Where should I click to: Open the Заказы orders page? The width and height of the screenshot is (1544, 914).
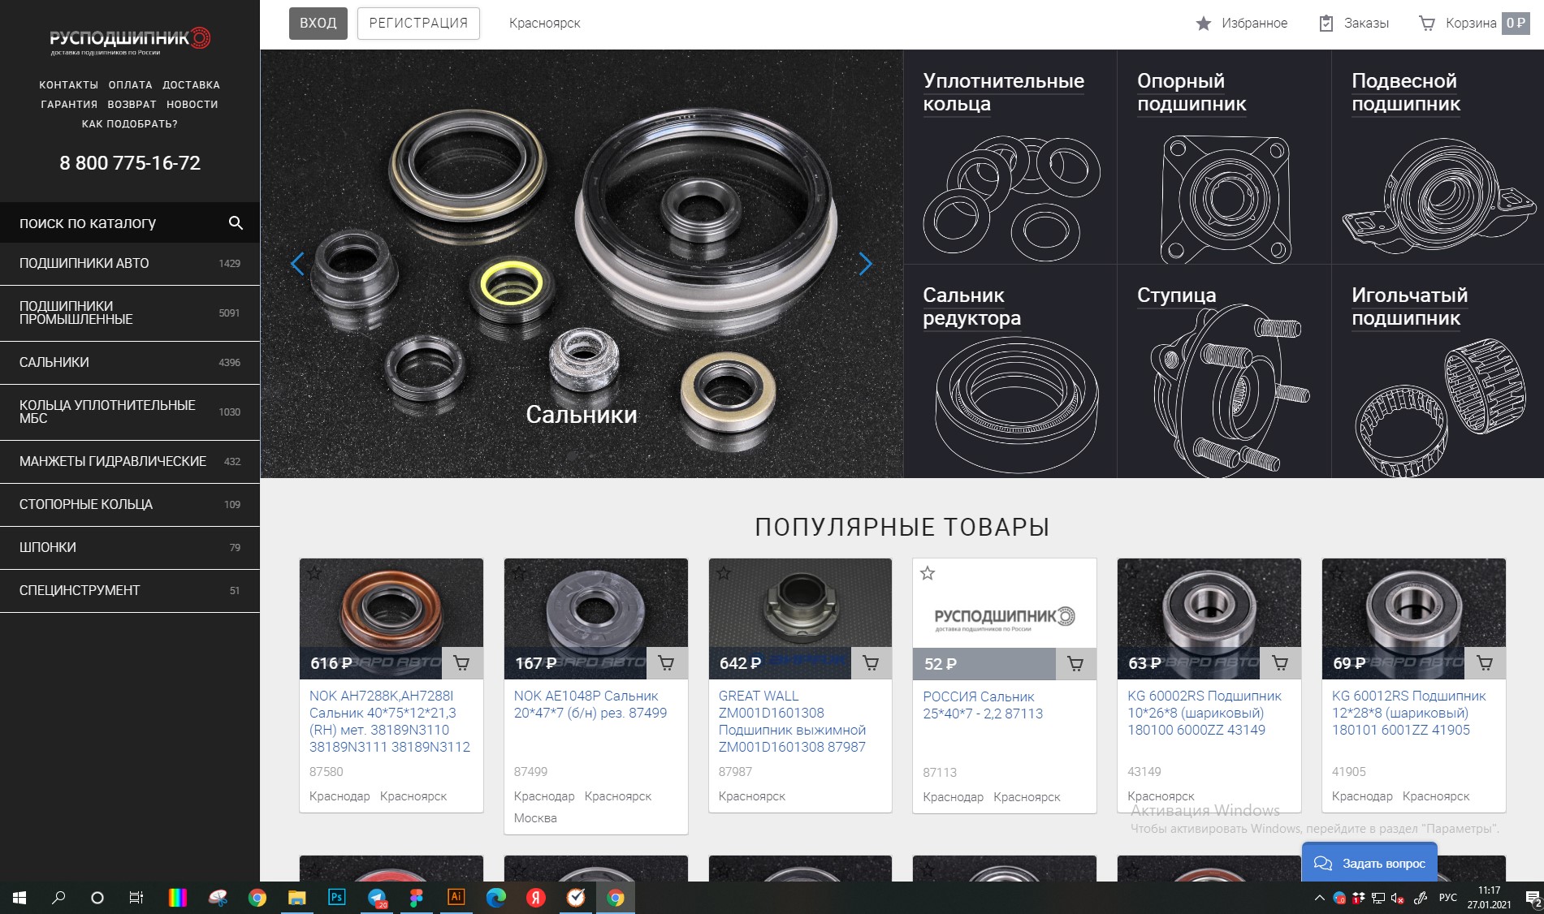(1353, 23)
